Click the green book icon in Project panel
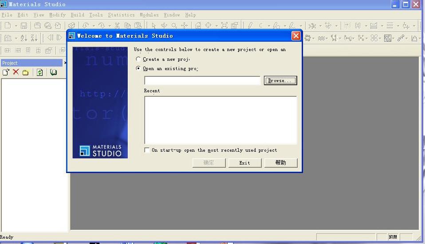The height and width of the screenshot is (244, 425). pos(53,72)
